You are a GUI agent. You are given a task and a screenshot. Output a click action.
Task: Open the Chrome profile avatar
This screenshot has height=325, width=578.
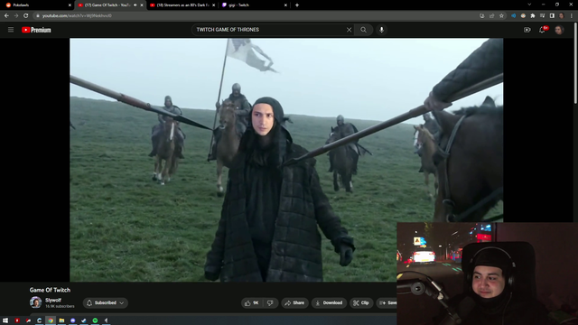click(x=562, y=16)
